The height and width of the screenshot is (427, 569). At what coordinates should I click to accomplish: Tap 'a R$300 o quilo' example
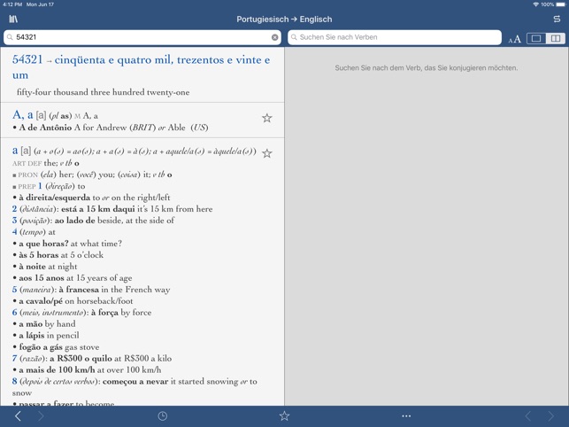(81, 358)
